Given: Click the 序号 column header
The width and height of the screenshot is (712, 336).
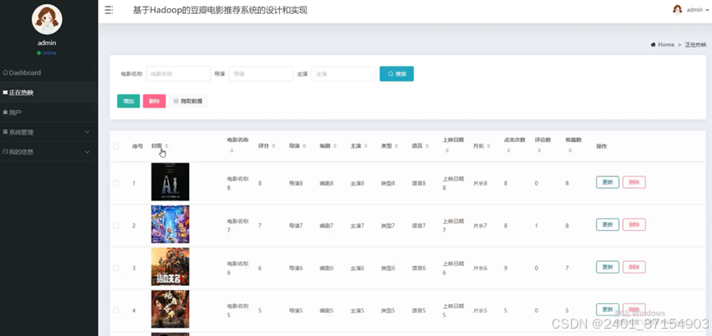Looking at the screenshot, I should [x=137, y=146].
